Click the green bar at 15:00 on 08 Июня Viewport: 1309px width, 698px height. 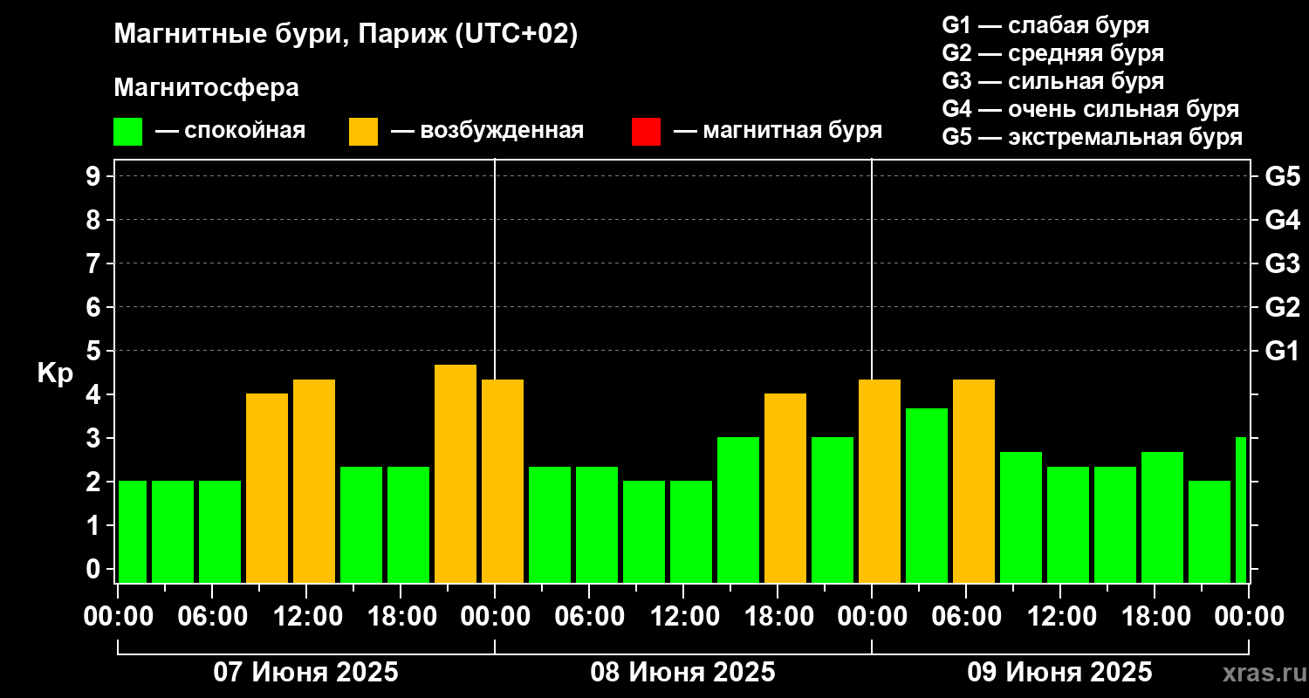coord(738,510)
